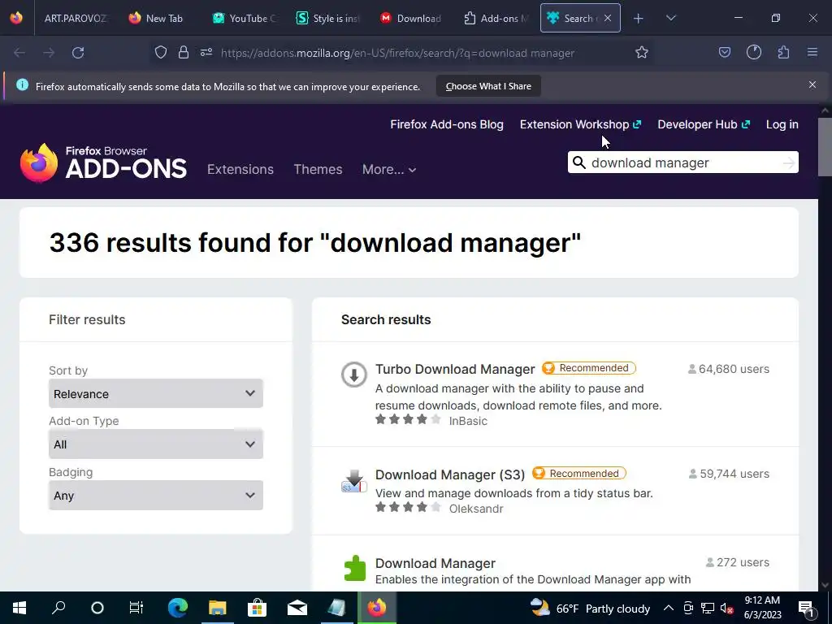This screenshot has height=624, width=832.
Task: Open Download Manager (S3) result title
Action: coord(450,474)
